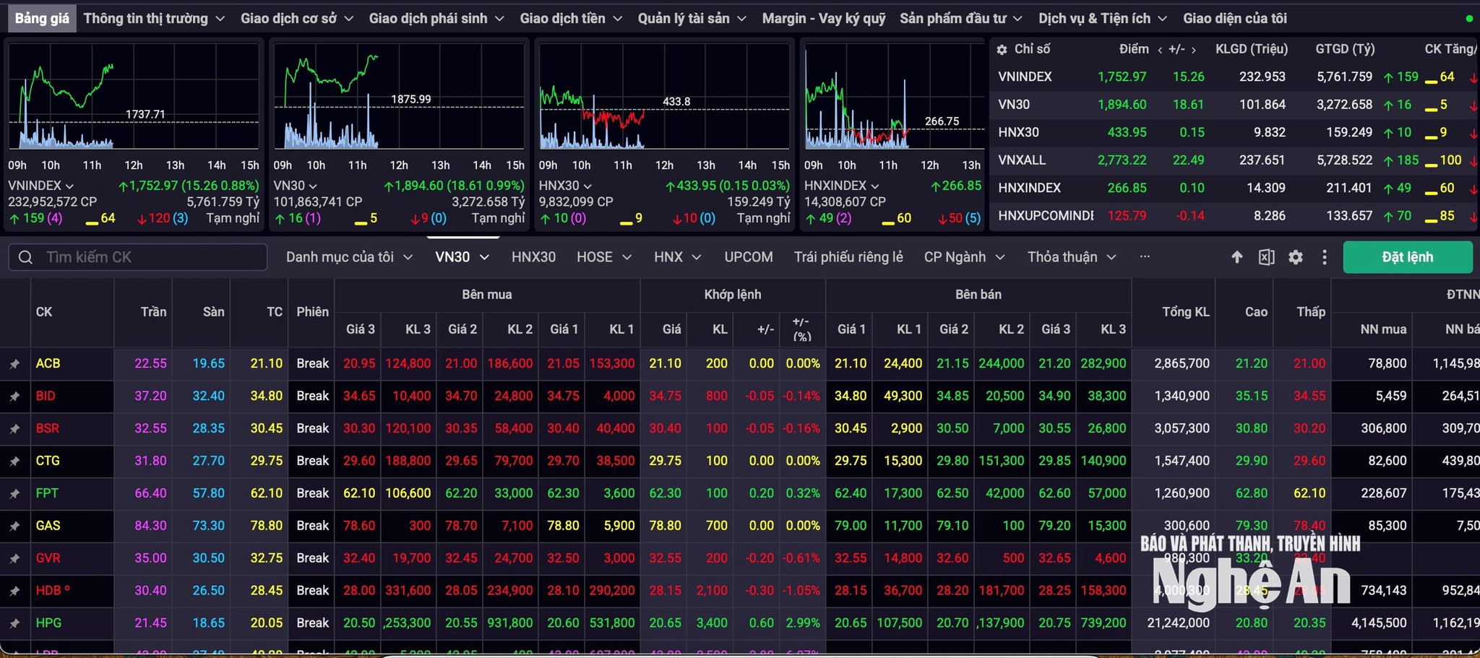Click the up arrow icon near Đặt lệnh
The width and height of the screenshot is (1480, 658).
pyautogui.click(x=1237, y=257)
